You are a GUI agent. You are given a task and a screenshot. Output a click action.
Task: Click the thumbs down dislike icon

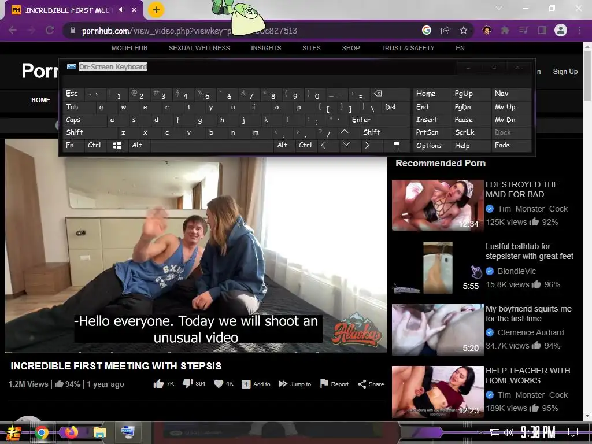click(188, 384)
